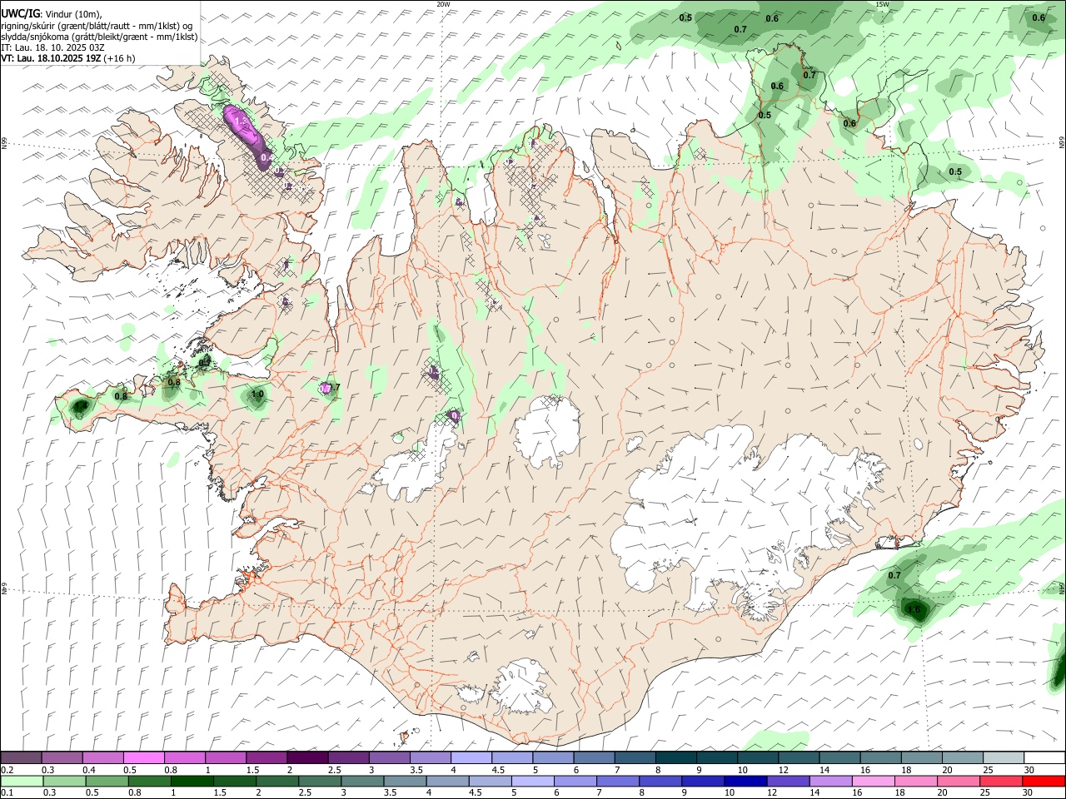Click the 1.3 snowfall value on the map
1066x799 pixels.
click(242, 122)
